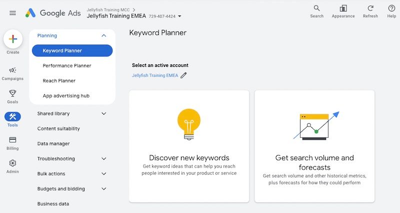This screenshot has width=400, height=213.
Task: Open Billing card icon
Action: [x=12, y=140]
